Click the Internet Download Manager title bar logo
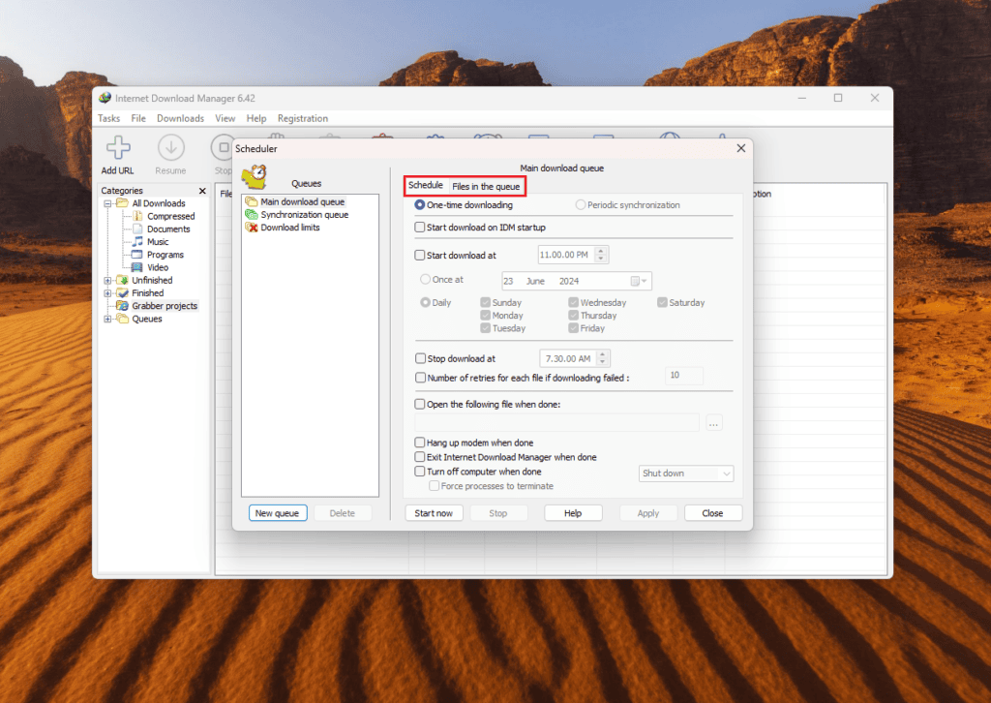This screenshot has width=991, height=703. coord(105,98)
